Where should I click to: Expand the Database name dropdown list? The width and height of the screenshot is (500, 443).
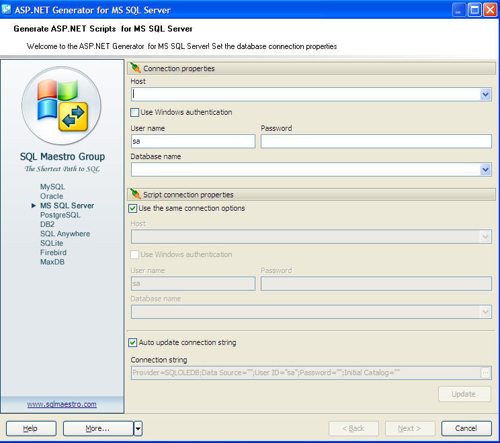click(485, 170)
